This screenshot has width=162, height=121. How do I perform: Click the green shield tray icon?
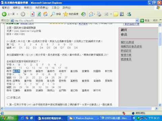click(x=138, y=118)
